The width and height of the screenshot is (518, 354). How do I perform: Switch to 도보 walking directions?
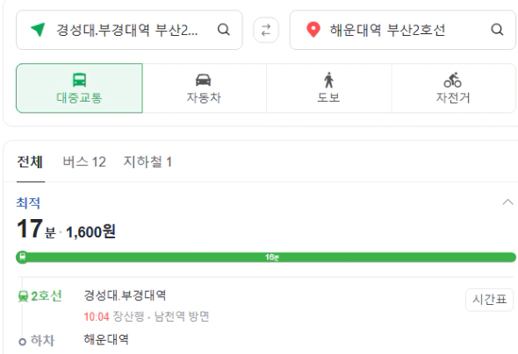(328, 88)
